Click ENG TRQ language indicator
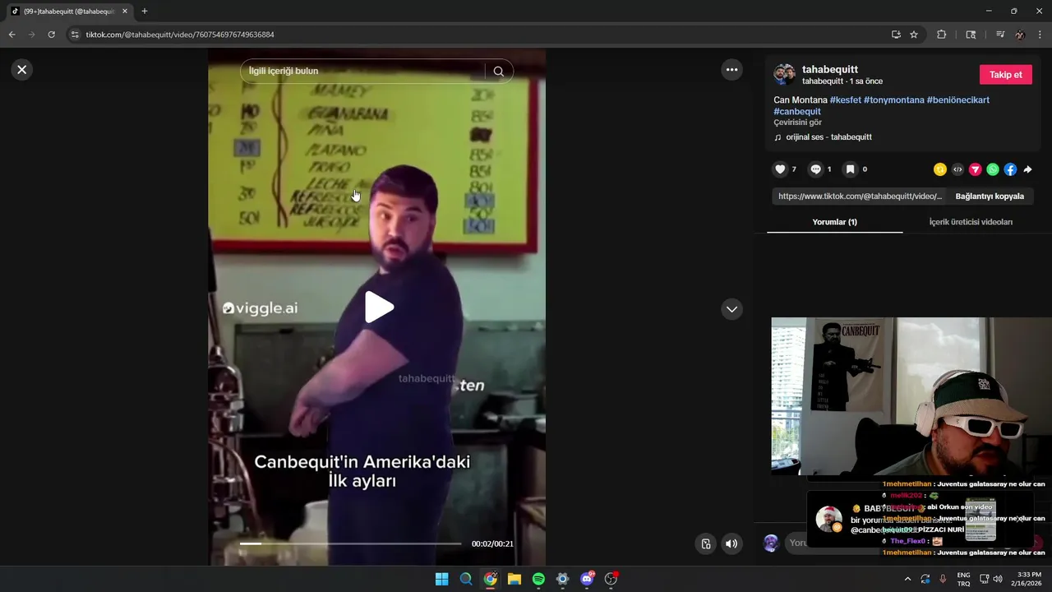The image size is (1052, 592). coord(963,579)
